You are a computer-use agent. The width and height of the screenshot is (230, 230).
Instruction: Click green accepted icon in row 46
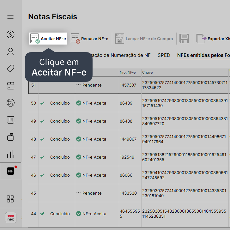79,175
